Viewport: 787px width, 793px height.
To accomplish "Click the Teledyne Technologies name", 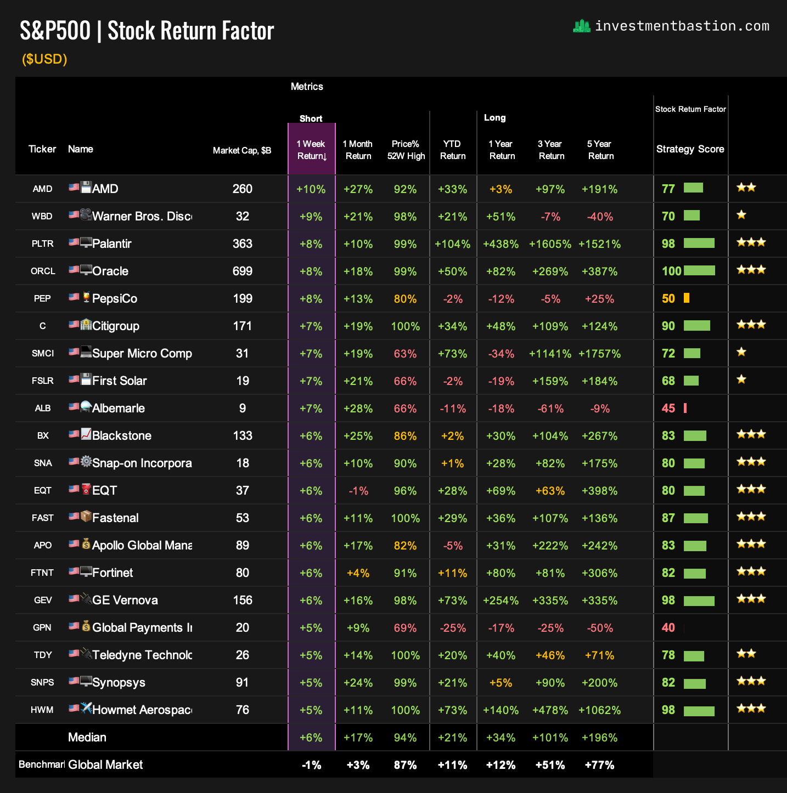I will click(x=142, y=655).
